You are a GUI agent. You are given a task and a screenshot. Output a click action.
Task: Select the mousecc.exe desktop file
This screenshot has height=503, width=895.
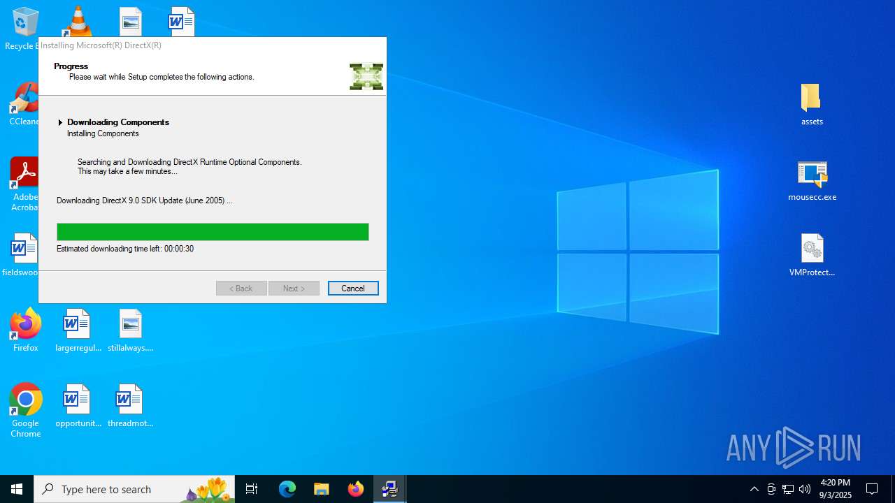812,180
